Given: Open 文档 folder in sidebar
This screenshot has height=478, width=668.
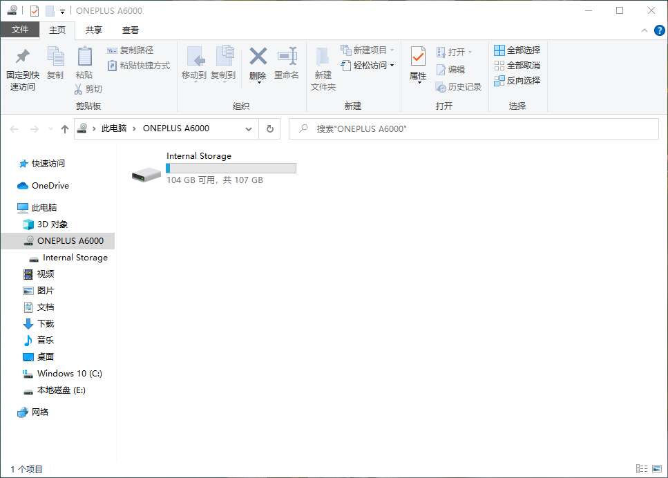Looking at the screenshot, I should 39,307.
